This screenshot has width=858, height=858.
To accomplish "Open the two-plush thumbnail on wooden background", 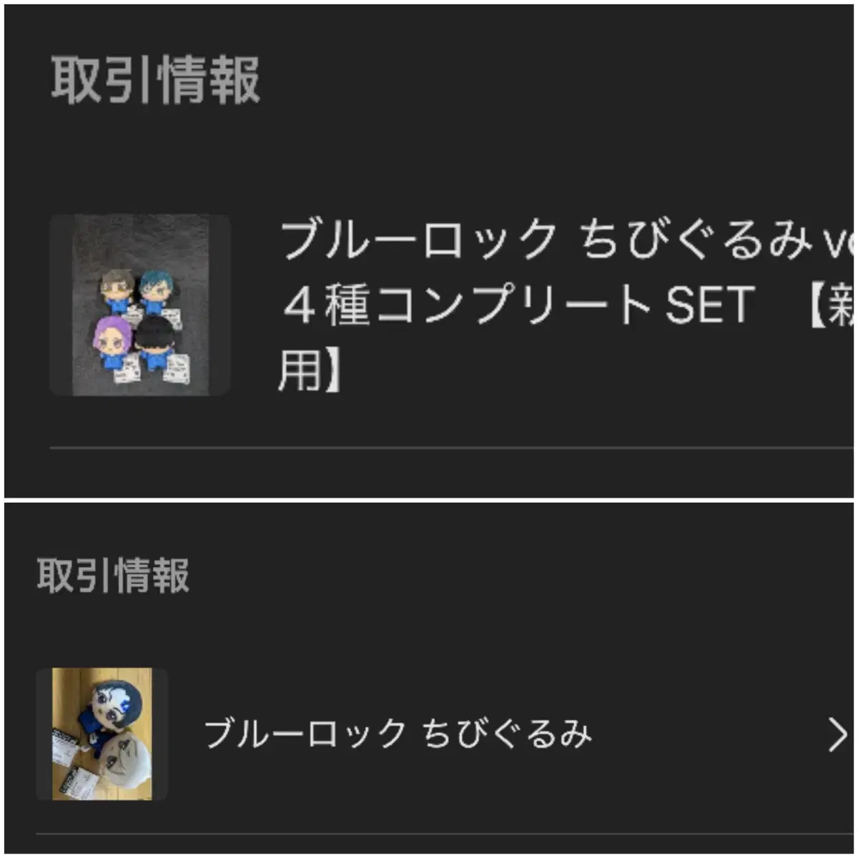I will [102, 734].
